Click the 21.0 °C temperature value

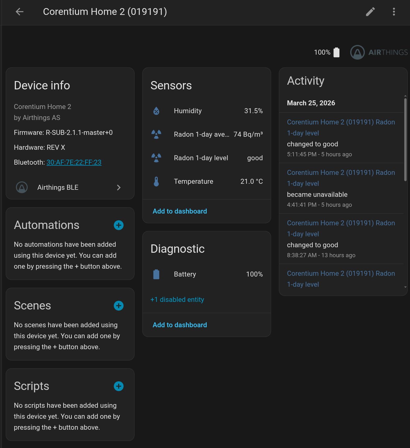[x=251, y=181]
